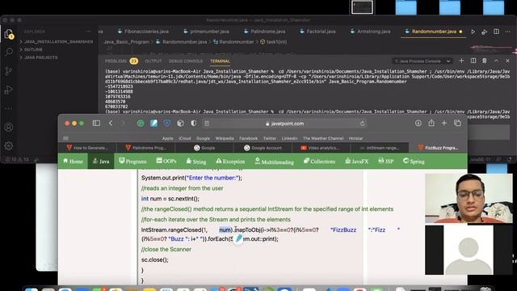Viewport: 517px width, 291px height.
Task: Open Java Process Console terminal dropdown
Action: point(422,61)
